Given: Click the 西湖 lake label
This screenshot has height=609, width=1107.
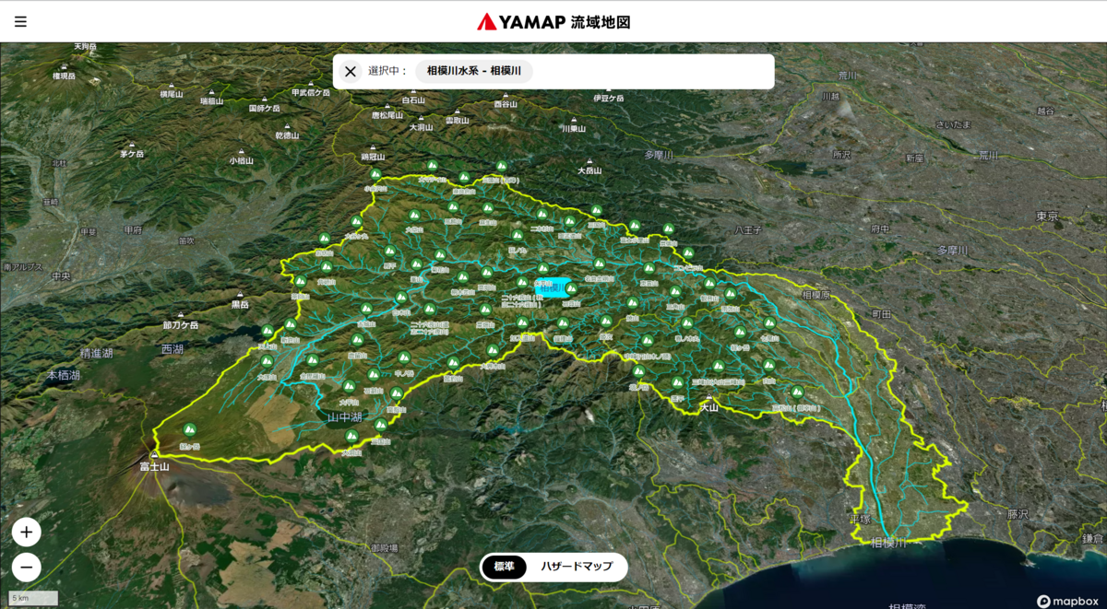Looking at the screenshot, I should tap(172, 349).
